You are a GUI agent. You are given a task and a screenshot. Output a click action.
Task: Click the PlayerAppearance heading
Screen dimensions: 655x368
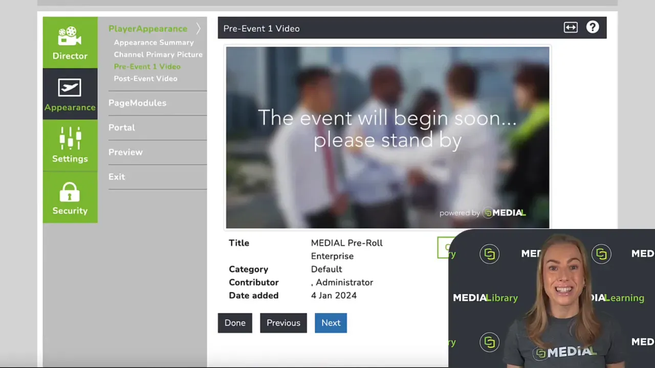(147, 29)
